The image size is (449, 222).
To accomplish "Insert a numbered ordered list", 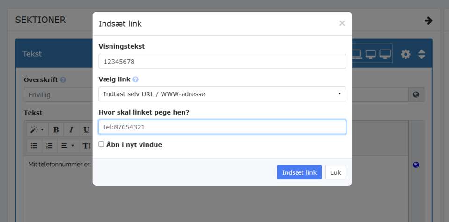I will pyautogui.click(x=49, y=146).
